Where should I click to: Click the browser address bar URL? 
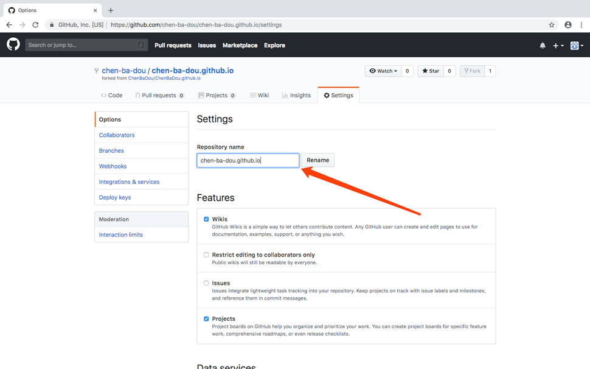click(x=196, y=25)
